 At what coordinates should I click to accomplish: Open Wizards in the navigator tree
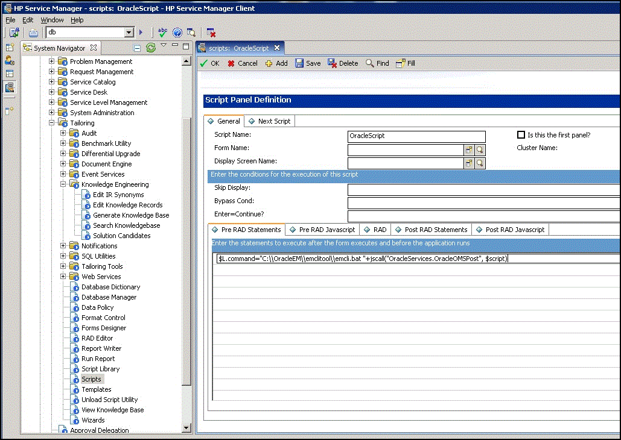click(93, 420)
